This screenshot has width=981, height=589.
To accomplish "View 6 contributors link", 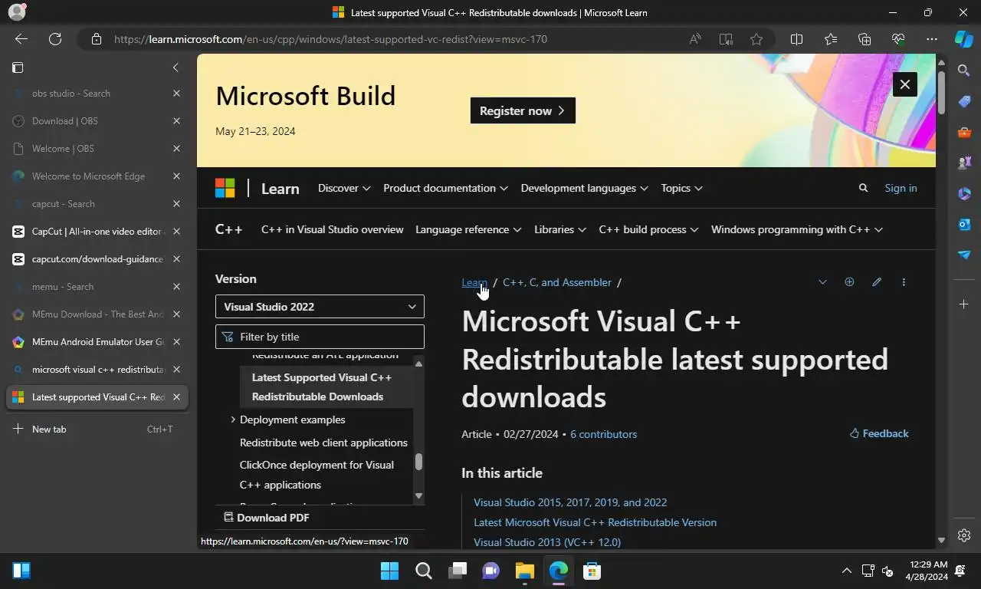I will tap(603, 434).
